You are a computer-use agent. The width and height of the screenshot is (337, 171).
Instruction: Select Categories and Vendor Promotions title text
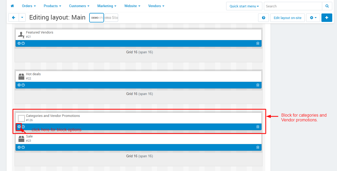pyautogui.click(x=53, y=116)
